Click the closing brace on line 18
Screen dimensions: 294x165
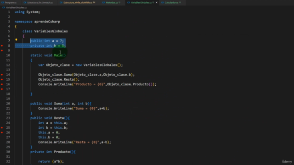(x=31, y=94)
